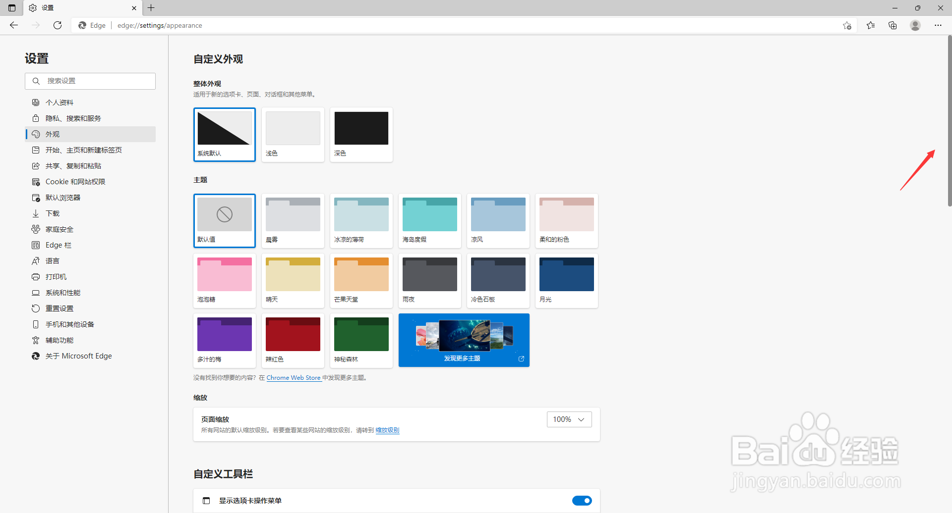Click the 语言 language icon

pos(36,261)
